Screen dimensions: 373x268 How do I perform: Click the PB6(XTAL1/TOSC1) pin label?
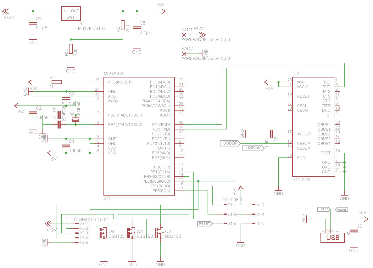125,115
